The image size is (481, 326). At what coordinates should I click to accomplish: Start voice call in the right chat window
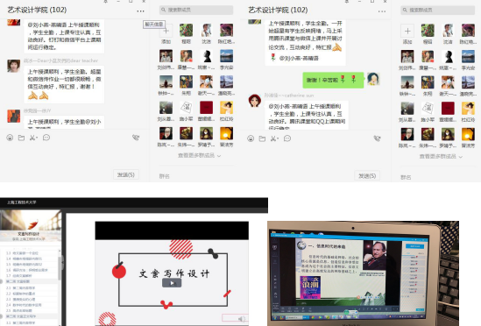(377, 138)
